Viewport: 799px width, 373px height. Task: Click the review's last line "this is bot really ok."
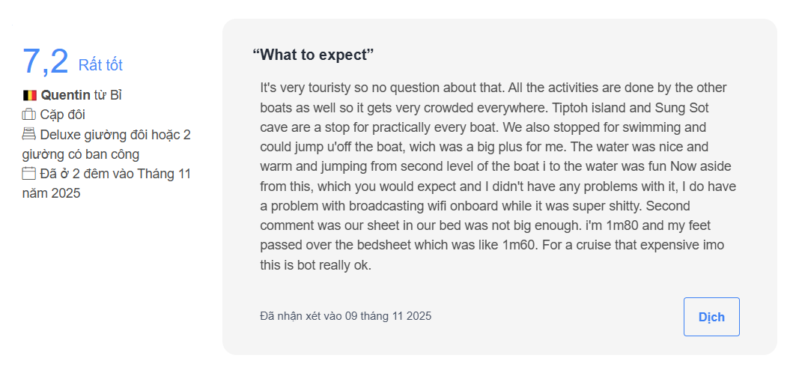point(315,265)
